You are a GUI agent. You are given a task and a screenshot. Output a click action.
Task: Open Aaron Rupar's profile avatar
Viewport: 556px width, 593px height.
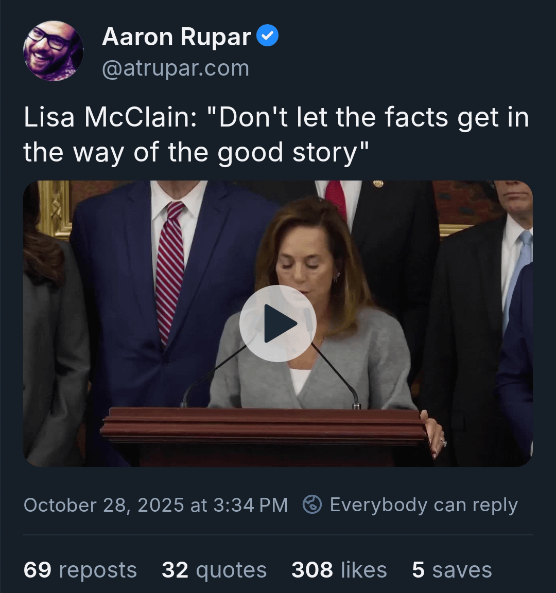pyautogui.click(x=53, y=51)
